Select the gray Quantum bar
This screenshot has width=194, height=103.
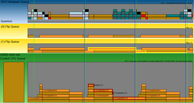pyautogui.click(x=110, y=21)
